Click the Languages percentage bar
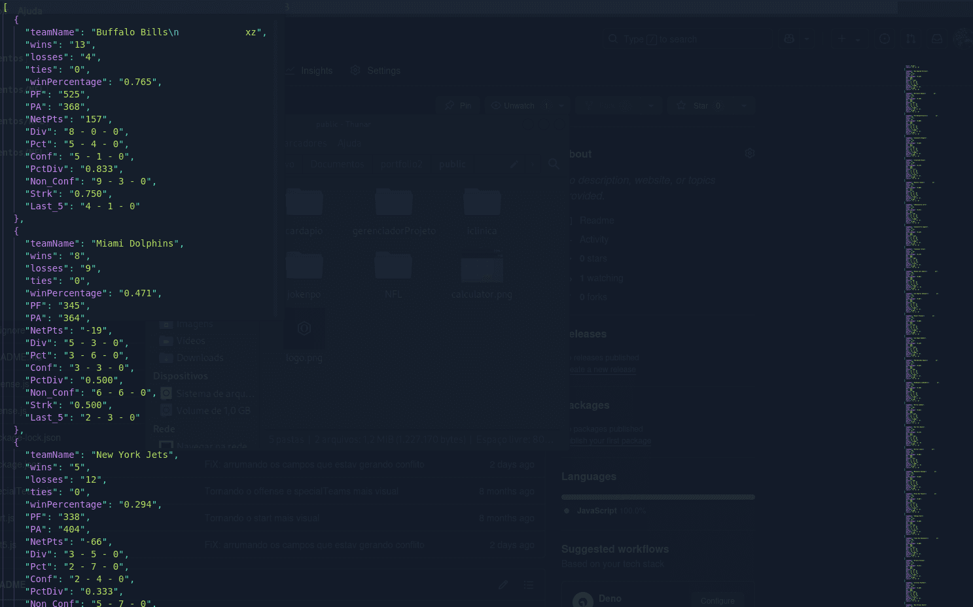The image size is (973, 607). pos(658,497)
